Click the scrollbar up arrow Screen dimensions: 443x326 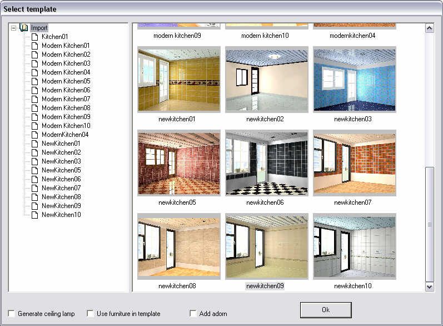[x=430, y=28]
